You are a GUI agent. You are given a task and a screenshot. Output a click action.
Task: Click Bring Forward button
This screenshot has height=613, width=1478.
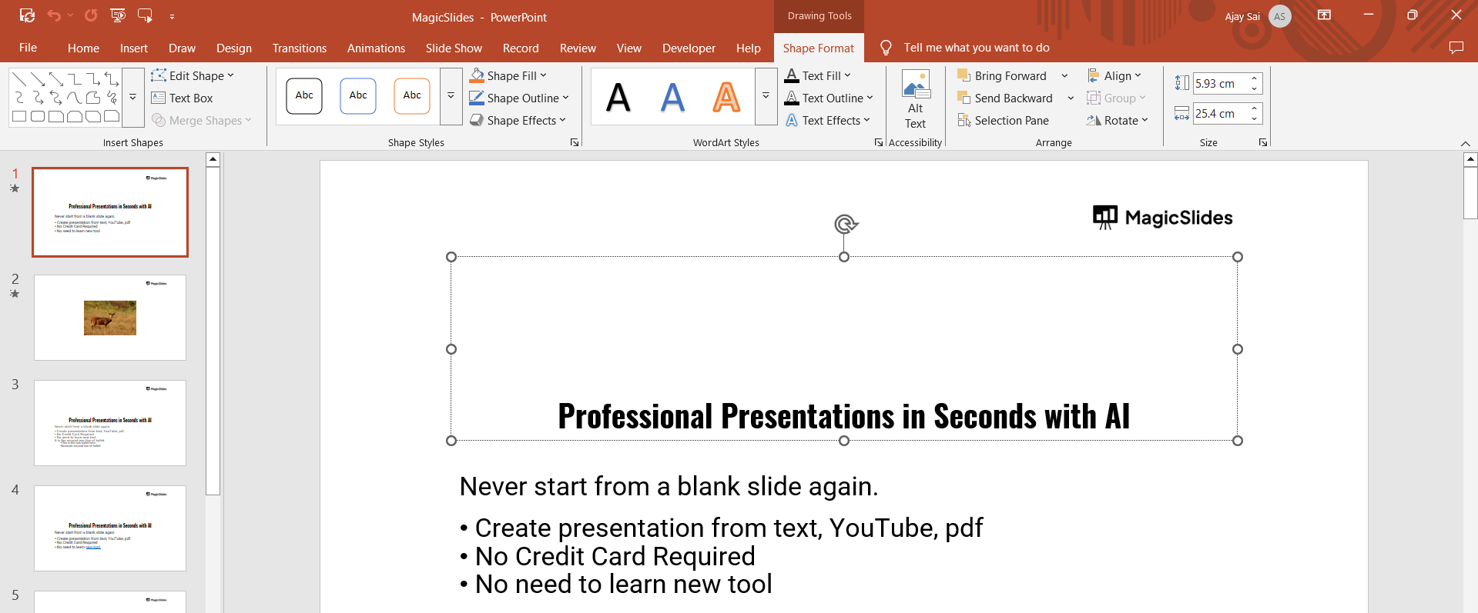pyautogui.click(x=1001, y=75)
